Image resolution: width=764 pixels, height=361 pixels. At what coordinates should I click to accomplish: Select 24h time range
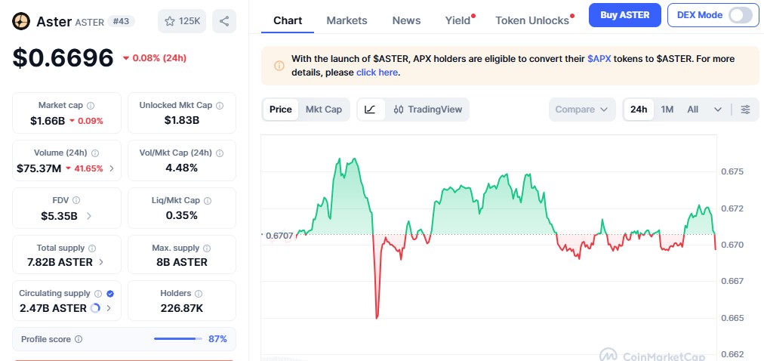(x=639, y=109)
